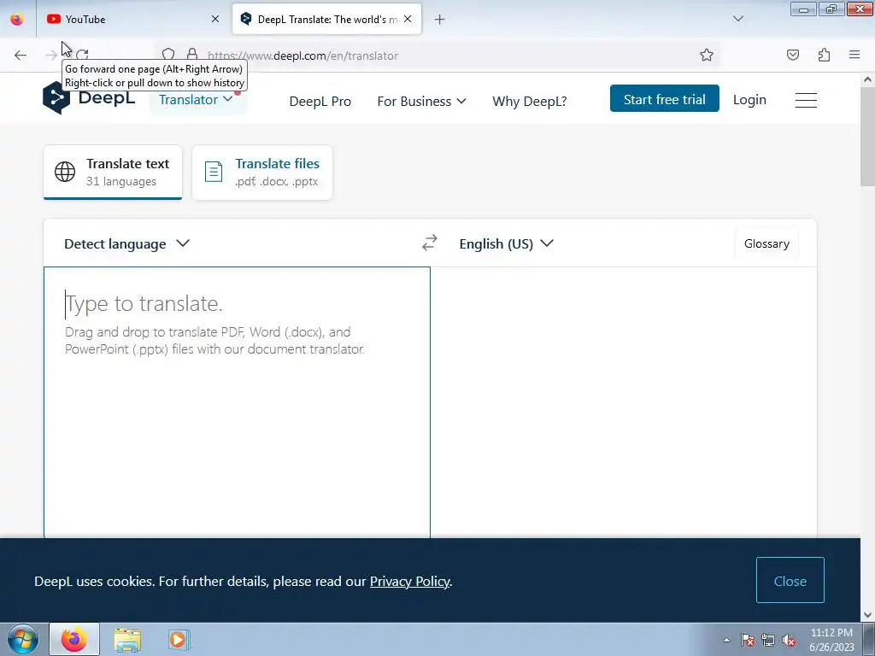Click the muted volume tray icon
The width and height of the screenshot is (875, 656).
point(789,640)
